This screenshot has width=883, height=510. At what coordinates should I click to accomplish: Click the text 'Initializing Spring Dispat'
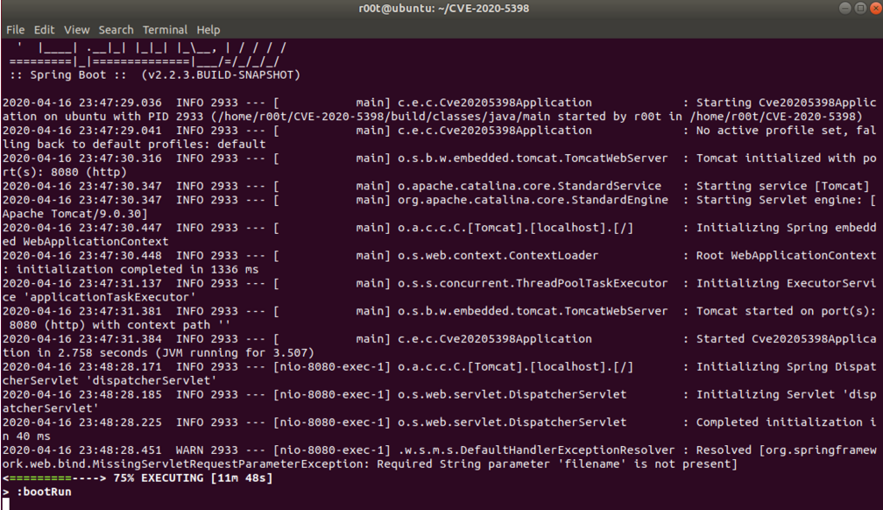[x=786, y=367]
